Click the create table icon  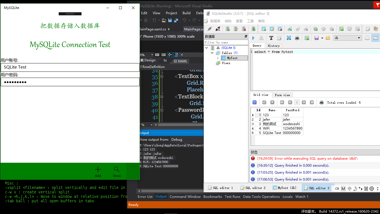pyautogui.click(x=264, y=29)
